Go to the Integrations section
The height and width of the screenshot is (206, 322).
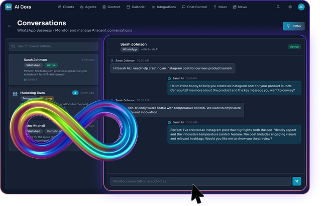pyautogui.click(x=164, y=7)
